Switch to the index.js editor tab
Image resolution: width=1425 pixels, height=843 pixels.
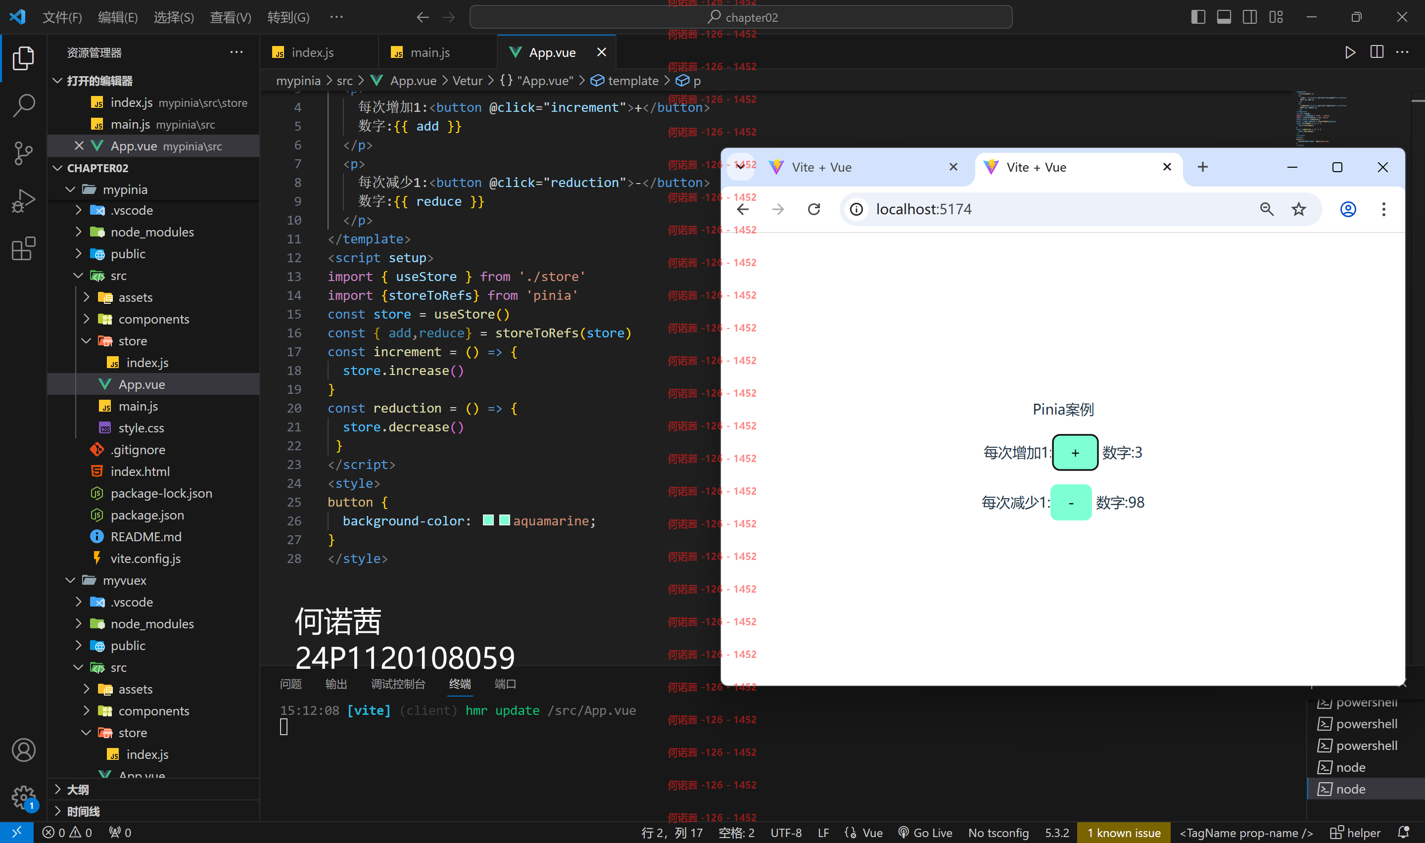pyautogui.click(x=319, y=52)
